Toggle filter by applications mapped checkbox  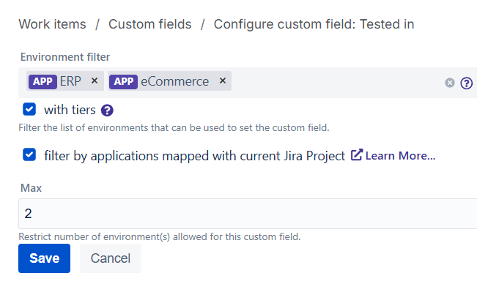tap(29, 154)
